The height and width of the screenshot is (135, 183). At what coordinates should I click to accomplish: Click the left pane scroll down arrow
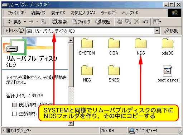point(71,123)
